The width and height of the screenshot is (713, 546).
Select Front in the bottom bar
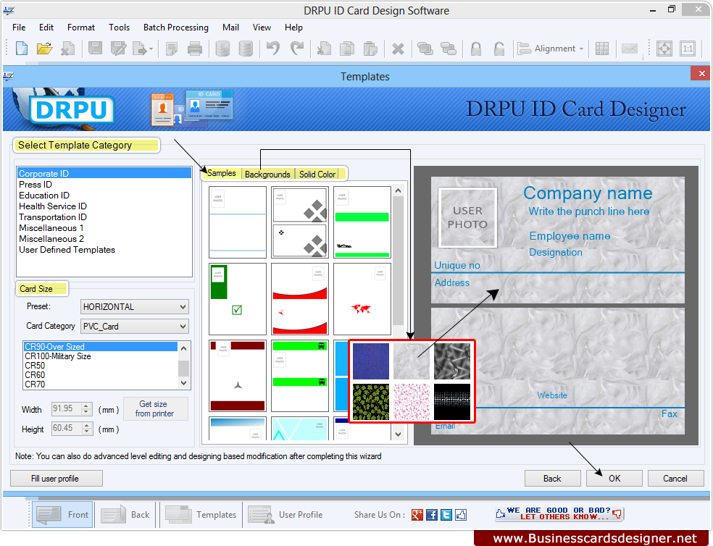click(x=62, y=515)
